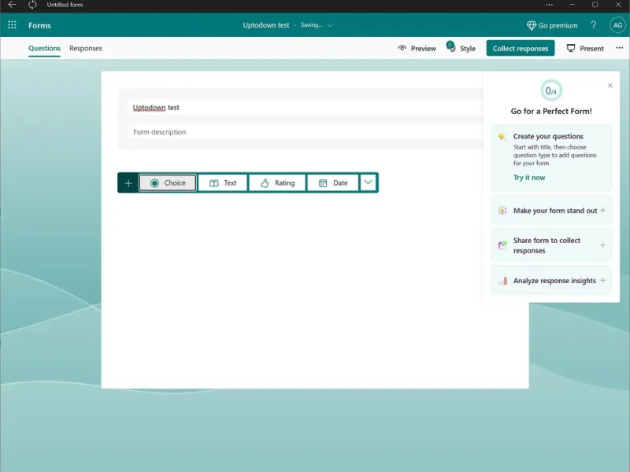This screenshot has width=630, height=472.
Task: Click the Go for a Perfect Form! heading
Action: point(551,111)
